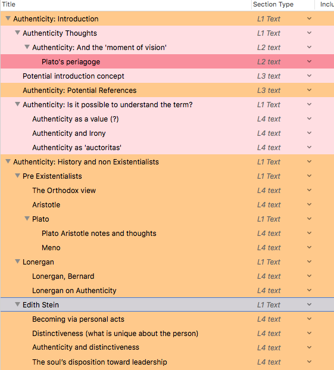Click the Section Type column header

pos(273,4)
